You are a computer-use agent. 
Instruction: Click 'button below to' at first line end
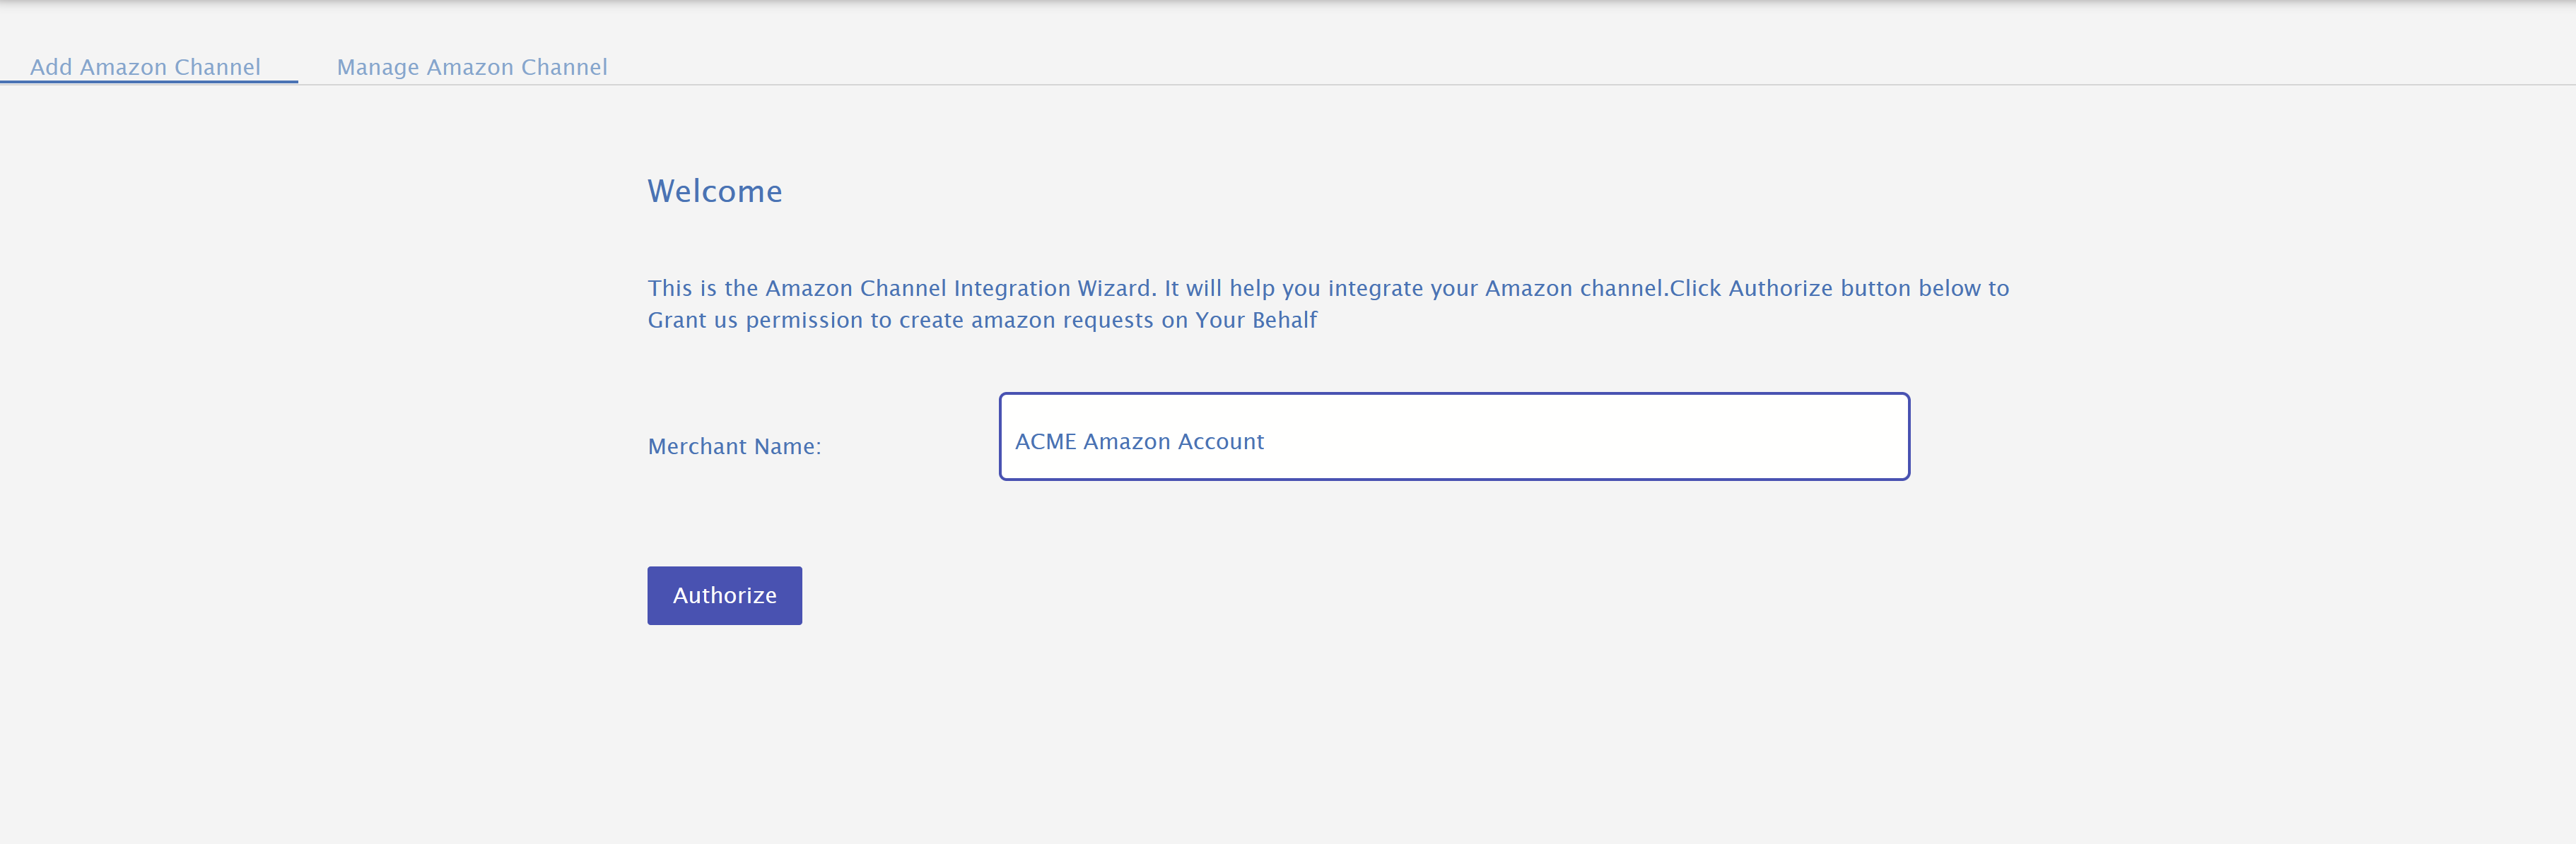1924,289
